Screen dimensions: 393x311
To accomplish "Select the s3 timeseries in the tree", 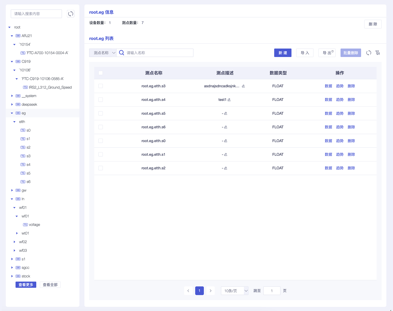I will coord(28,156).
